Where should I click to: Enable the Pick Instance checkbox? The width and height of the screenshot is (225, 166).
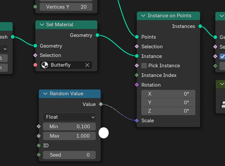(x=144, y=66)
